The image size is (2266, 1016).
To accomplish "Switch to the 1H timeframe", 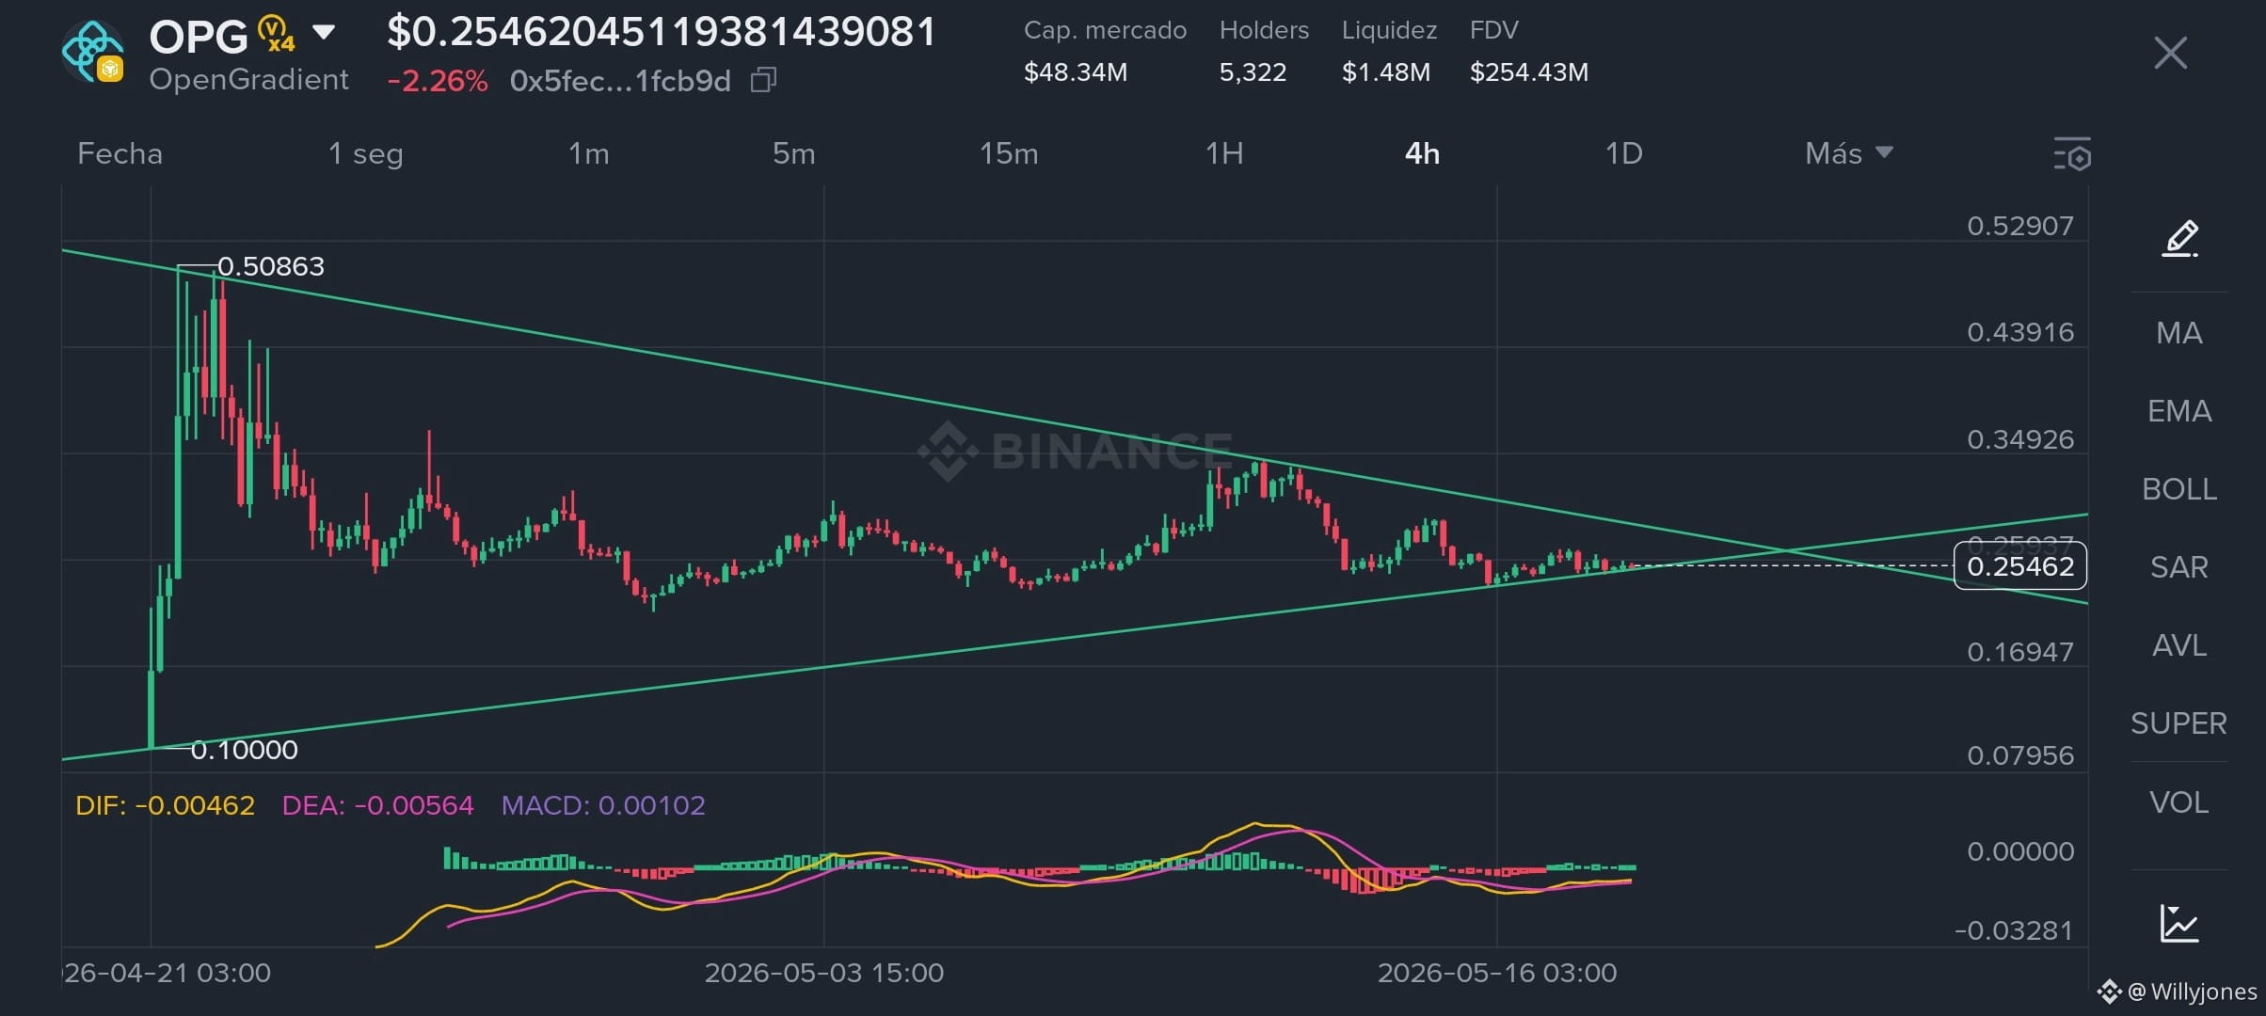I will click(1224, 153).
